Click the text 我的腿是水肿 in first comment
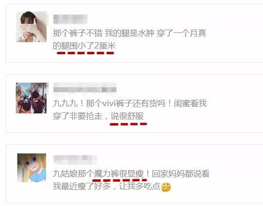This screenshot has width=263, height=206. click(x=130, y=33)
